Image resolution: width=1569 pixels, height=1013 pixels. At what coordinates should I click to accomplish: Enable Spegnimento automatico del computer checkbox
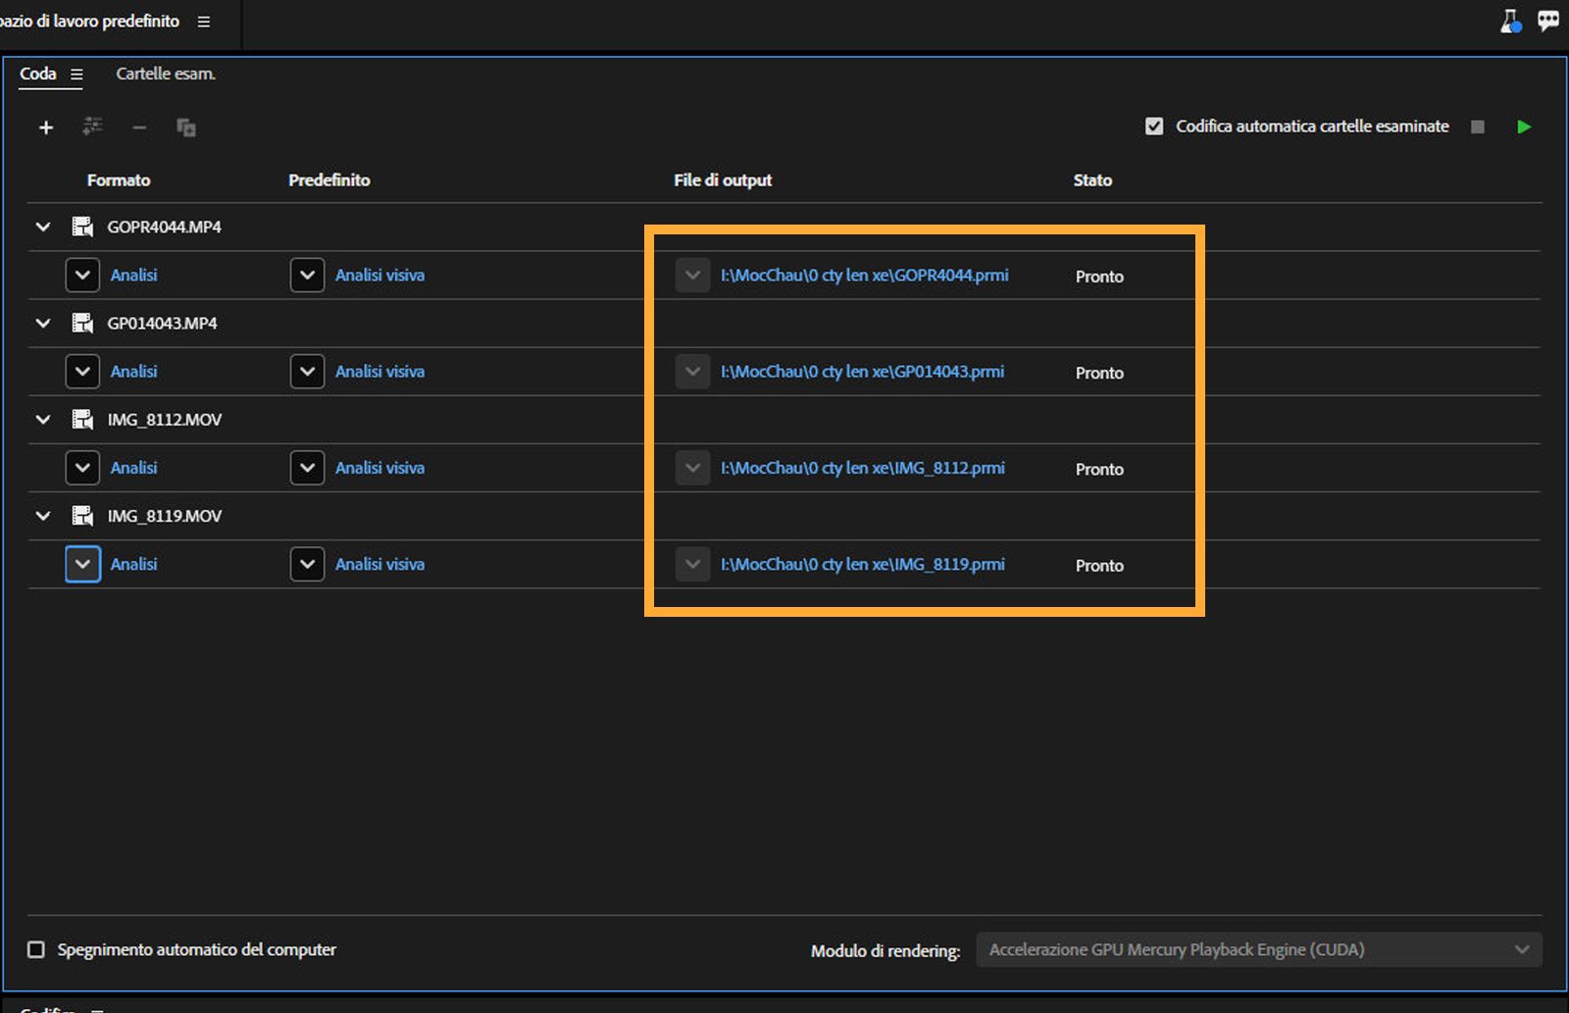[36, 949]
